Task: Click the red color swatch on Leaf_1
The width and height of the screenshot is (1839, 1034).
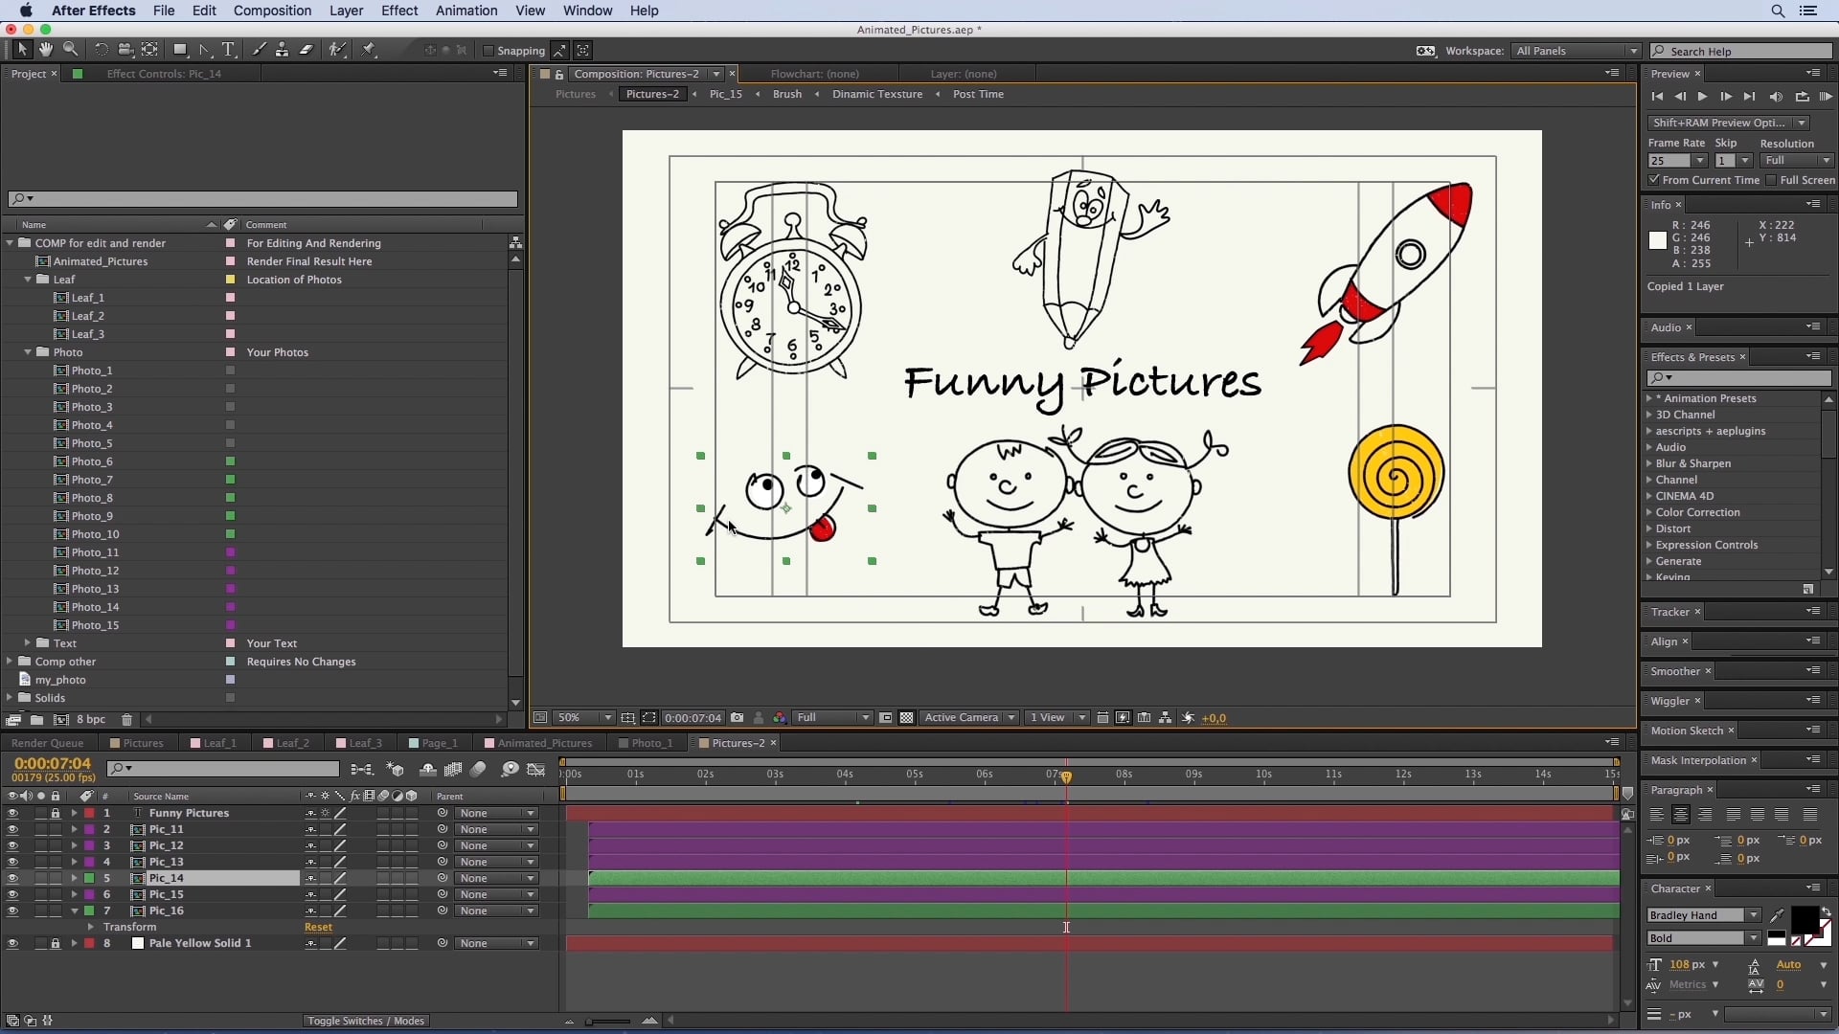Action: click(229, 297)
